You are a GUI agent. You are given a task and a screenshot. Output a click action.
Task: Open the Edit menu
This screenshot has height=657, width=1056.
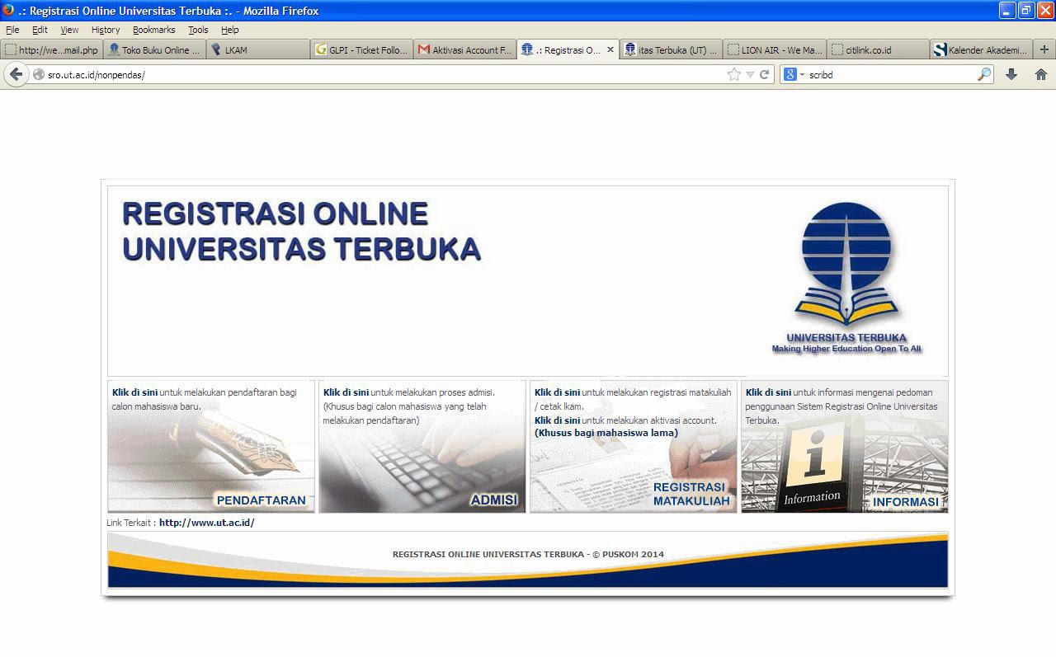[x=40, y=30]
